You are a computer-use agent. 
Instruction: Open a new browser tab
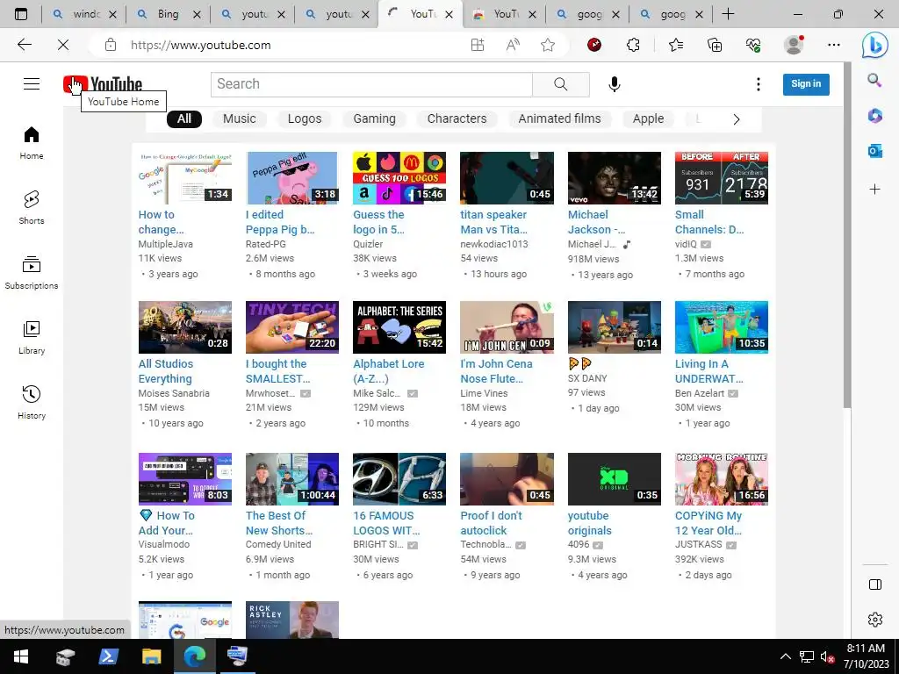728,14
